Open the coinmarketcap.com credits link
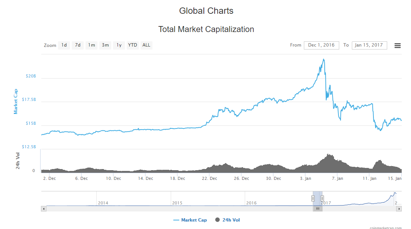The height and width of the screenshot is (229, 411). 386,228
